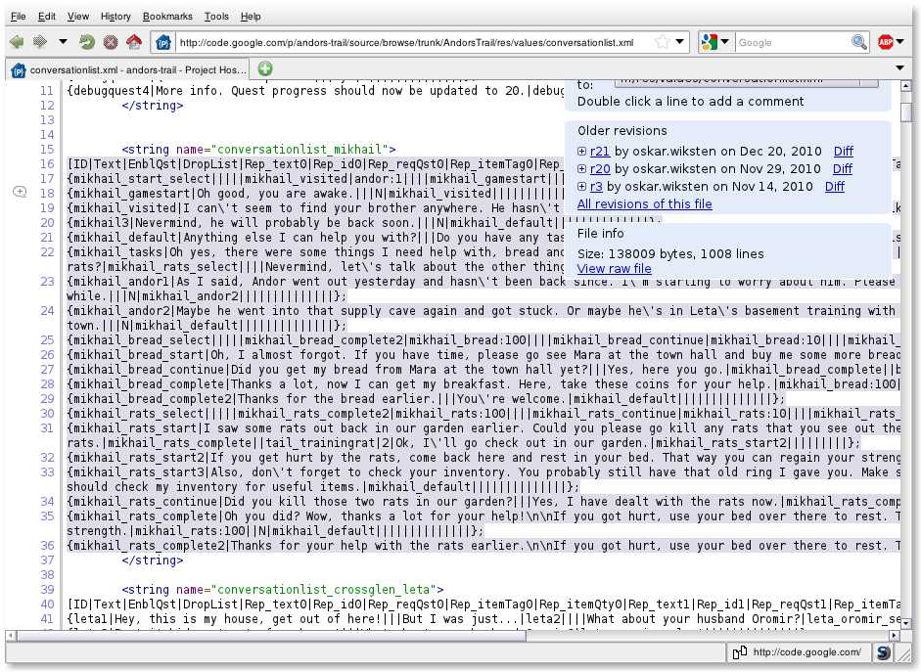This screenshot has width=921, height=672.
Task: Expand revision r21 details
Action: (x=582, y=152)
